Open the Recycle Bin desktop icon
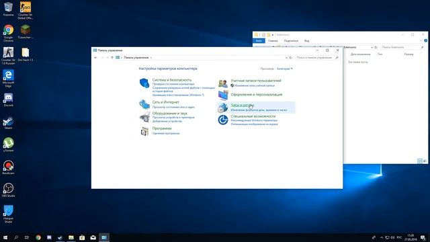 [x=8, y=9]
